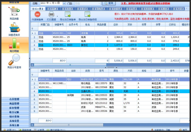
Task: Sort by the 会员卡号 column header
Action: (73, 25)
